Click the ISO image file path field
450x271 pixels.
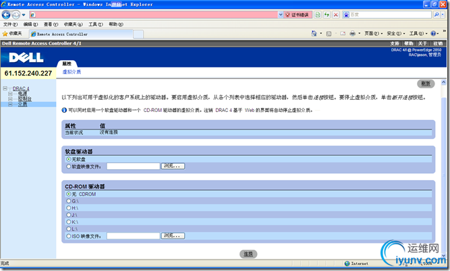click(133, 236)
